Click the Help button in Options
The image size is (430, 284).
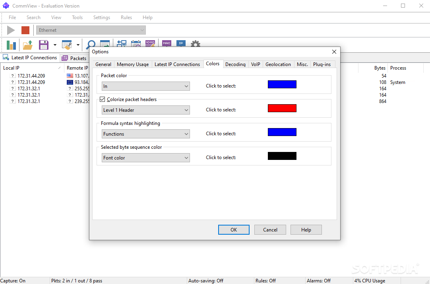pos(306,230)
